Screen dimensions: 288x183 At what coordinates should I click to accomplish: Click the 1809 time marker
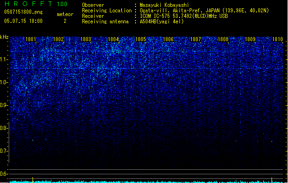coord(250,39)
